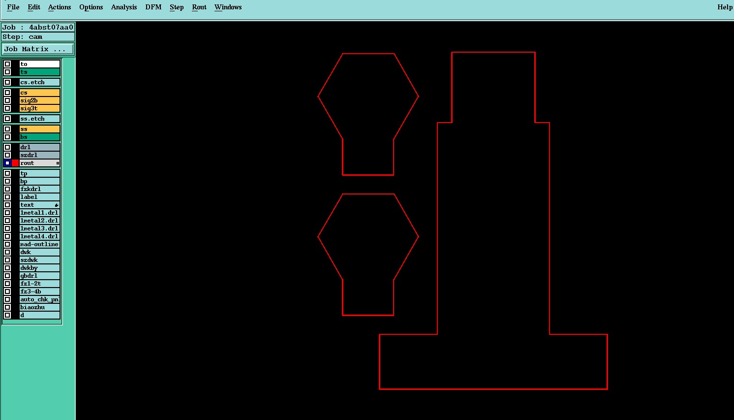Viewport: 734px width, 420px height.
Task: Open the Job Matrix button
Action: point(38,49)
